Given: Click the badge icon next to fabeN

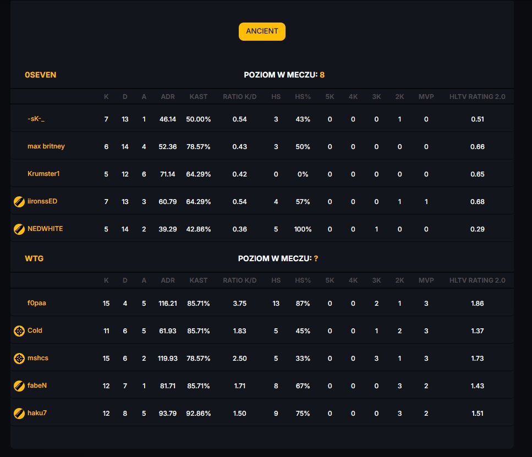Looking at the screenshot, I should pos(19,386).
